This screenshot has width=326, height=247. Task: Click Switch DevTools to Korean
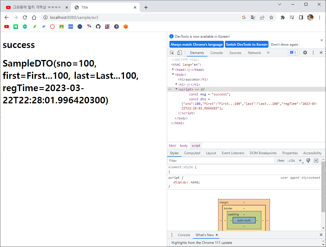point(247,44)
